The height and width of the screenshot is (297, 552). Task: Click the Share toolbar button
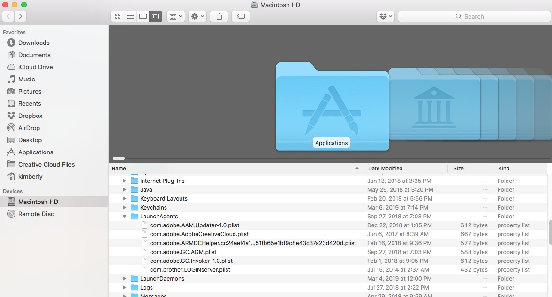click(x=219, y=16)
